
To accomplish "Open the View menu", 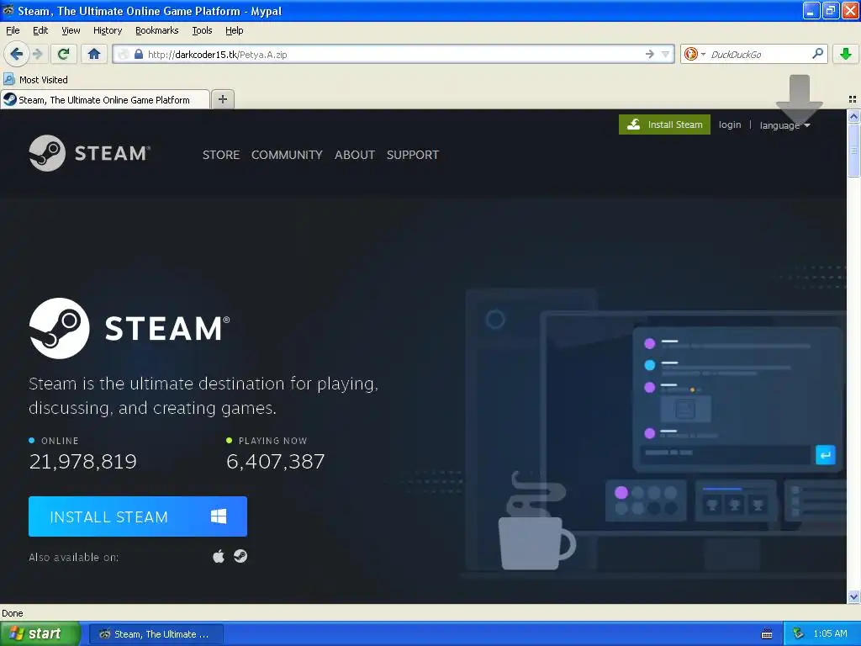I will pos(71,30).
